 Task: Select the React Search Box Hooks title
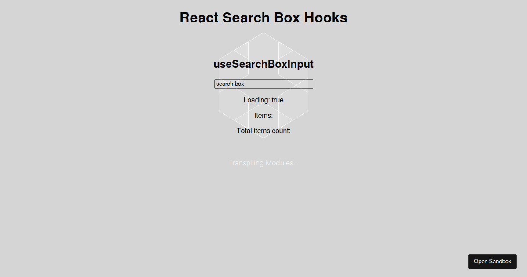[x=263, y=18]
